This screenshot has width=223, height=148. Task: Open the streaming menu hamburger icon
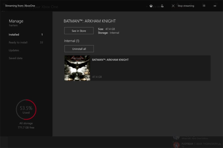pyautogui.click(x=204, y=6)
